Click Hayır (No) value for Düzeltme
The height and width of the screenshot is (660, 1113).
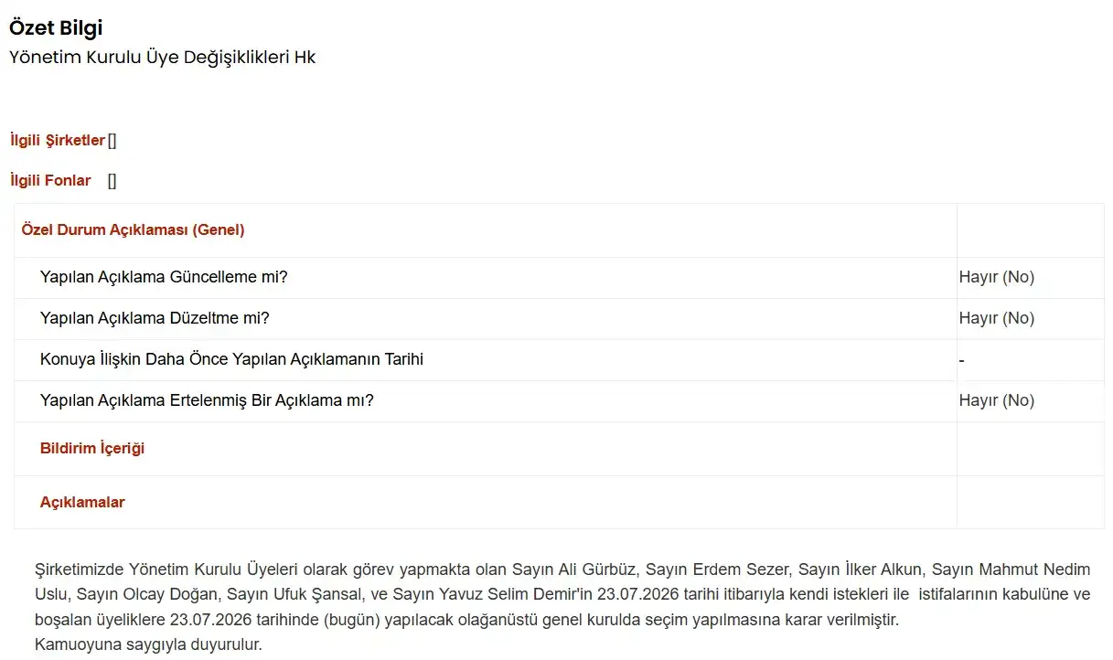997,318
